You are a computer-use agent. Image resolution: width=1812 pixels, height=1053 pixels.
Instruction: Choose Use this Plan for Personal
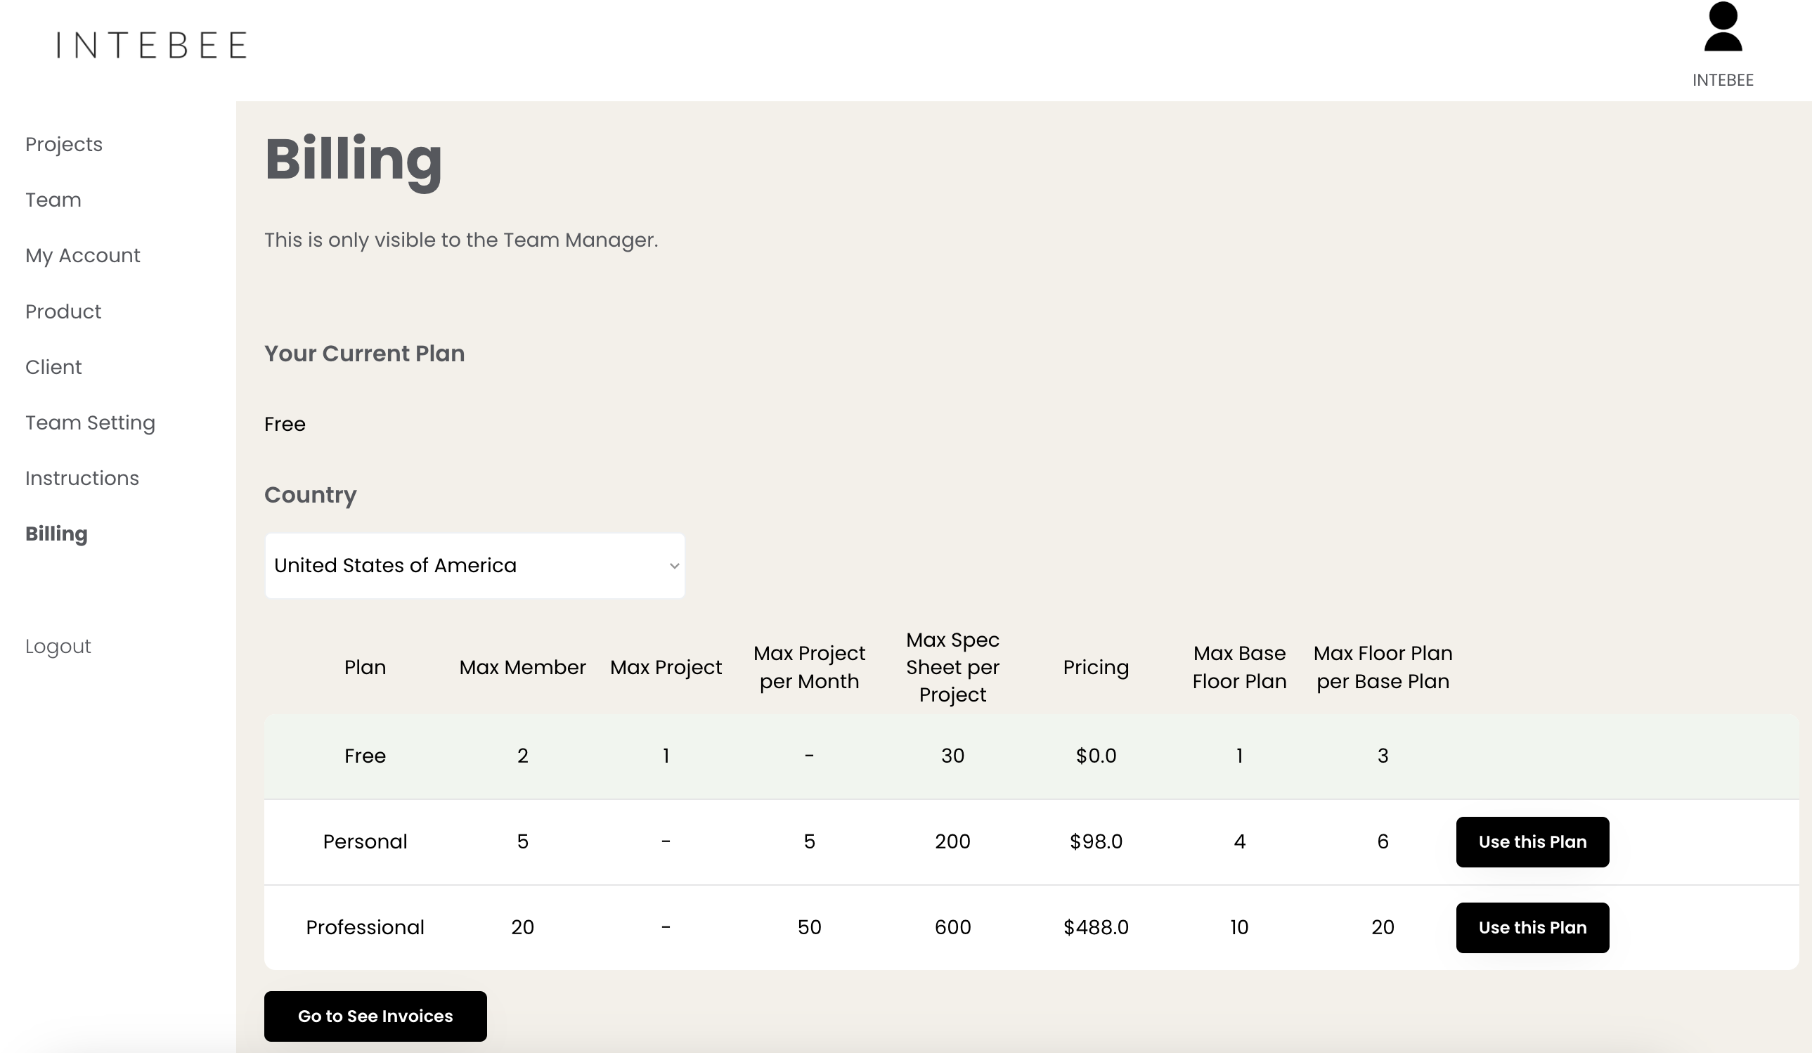(x=1532, y=841)
